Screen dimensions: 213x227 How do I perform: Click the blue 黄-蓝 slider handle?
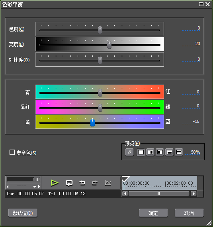coord(92,122)
